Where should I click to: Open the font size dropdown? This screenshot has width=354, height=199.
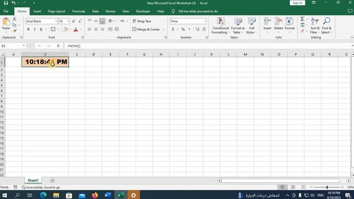coord(68,21)
